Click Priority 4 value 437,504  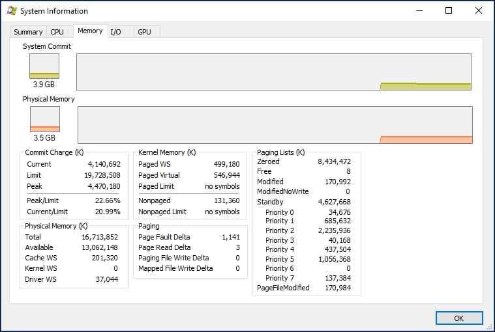338,249
